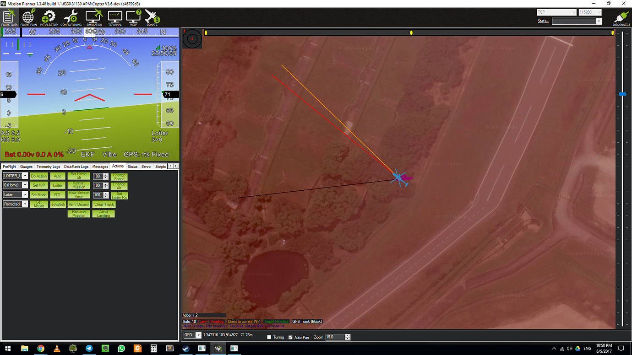Click the Donate icon
Screen dimensions: 632x355
pyautogui.click(x=152, y=18)
